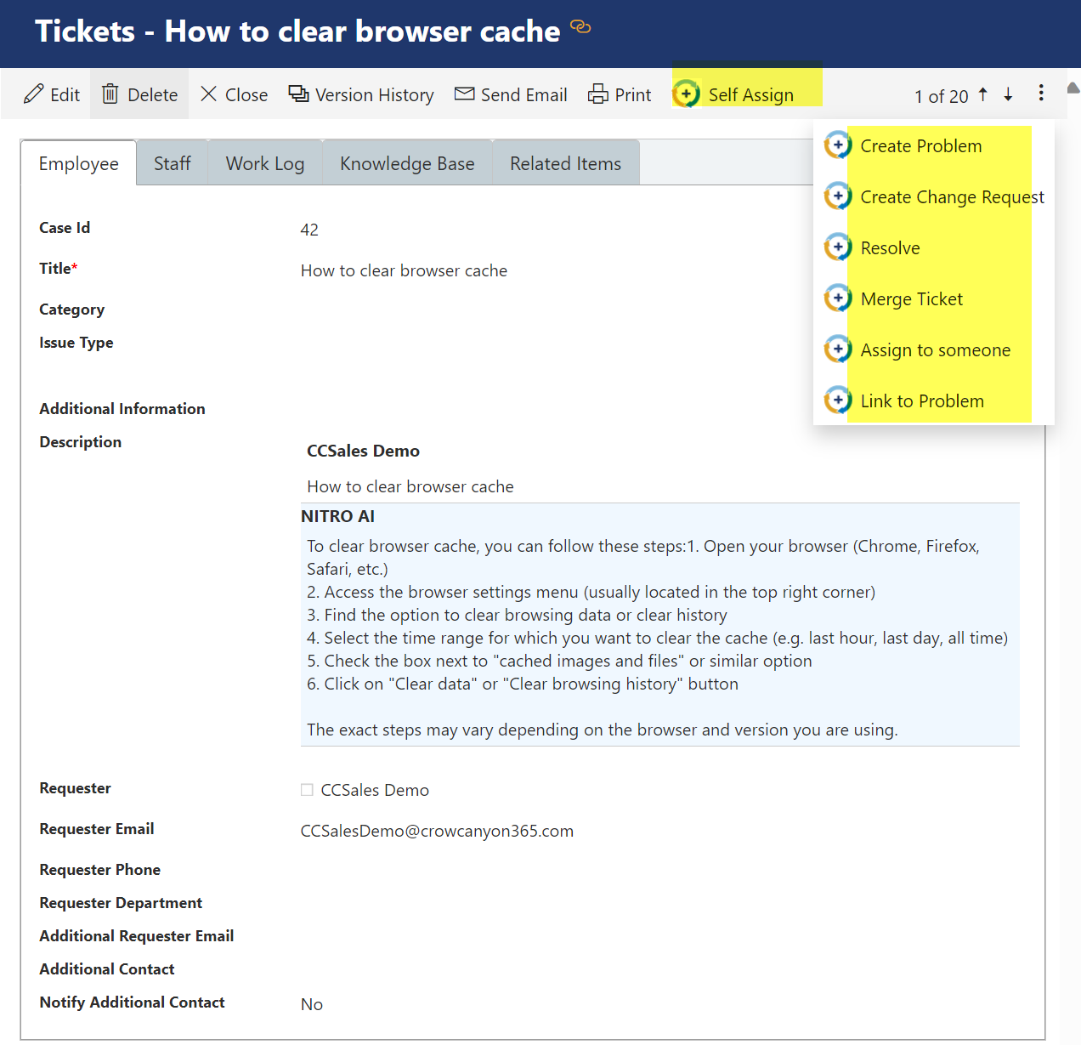1081x1045 pixels.
Task: Tick the CCSales Demo requester checkbox
Action: click(x=307, y=790)
